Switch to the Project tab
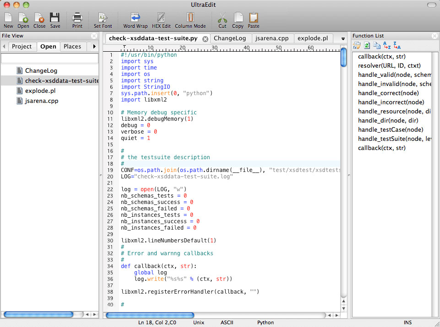This screenshot has height=327, width=440. pos(22,47)
